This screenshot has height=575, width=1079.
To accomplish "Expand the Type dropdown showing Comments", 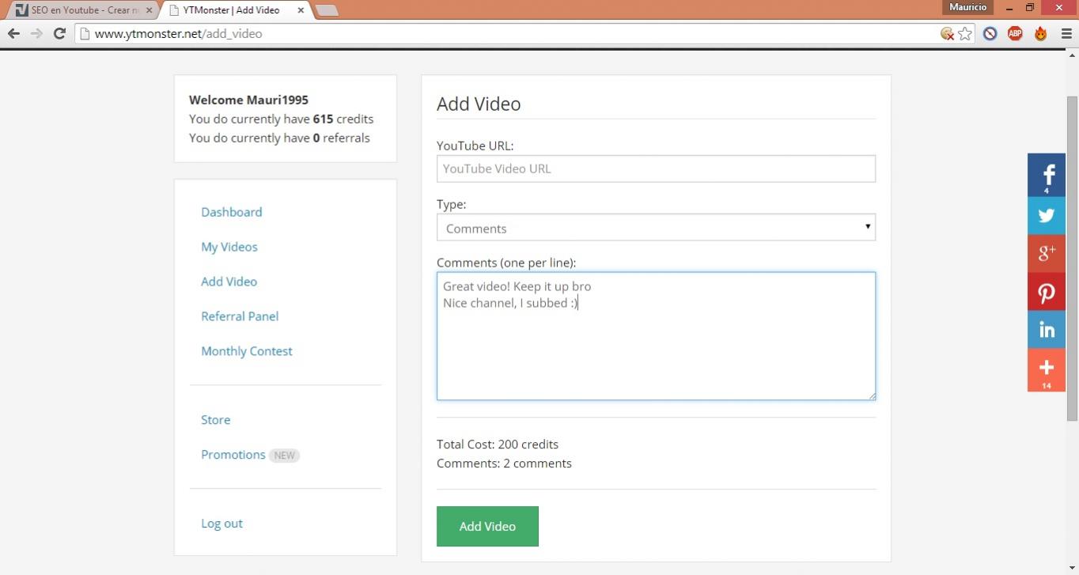I will point(656,228).
